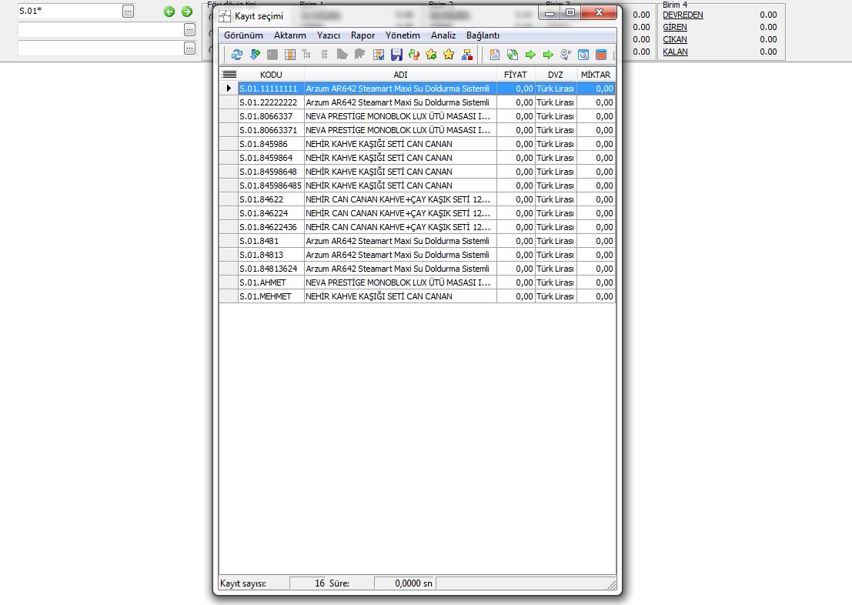Open the Rapor menu
Image resolution: width=852 pixels, height=605 pixels.
click(x=363, y=35)
